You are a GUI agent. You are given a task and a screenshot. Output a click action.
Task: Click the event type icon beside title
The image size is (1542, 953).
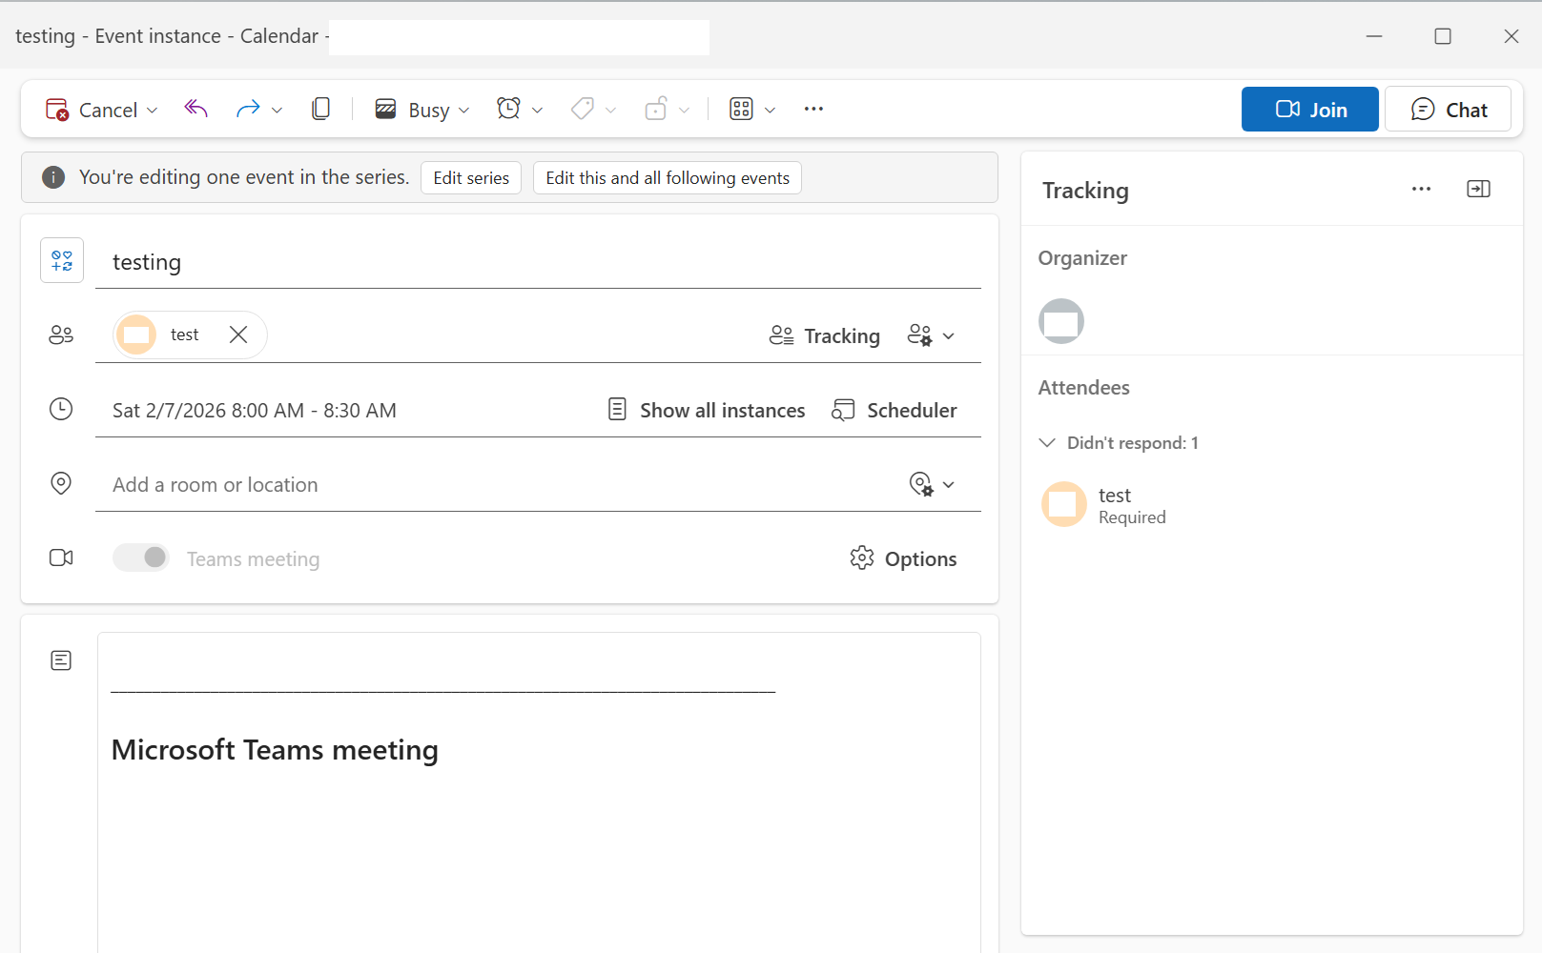click(62, 260)
